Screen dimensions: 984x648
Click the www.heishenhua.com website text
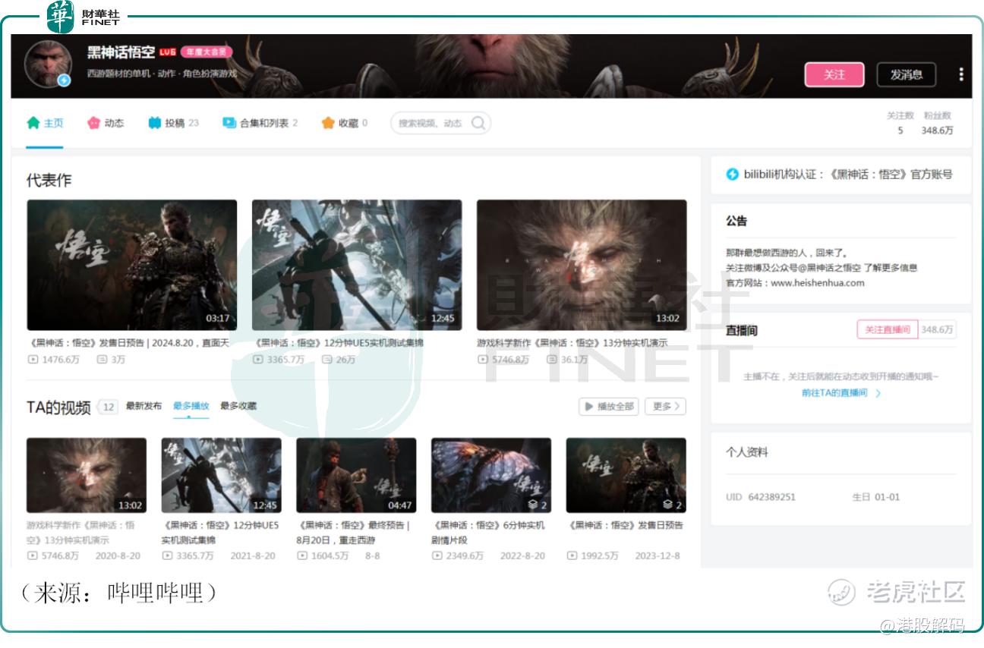pos(818,283)
